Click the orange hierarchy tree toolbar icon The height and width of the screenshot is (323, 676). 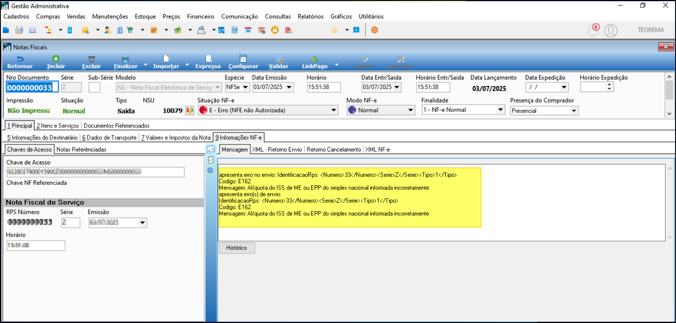48,30
